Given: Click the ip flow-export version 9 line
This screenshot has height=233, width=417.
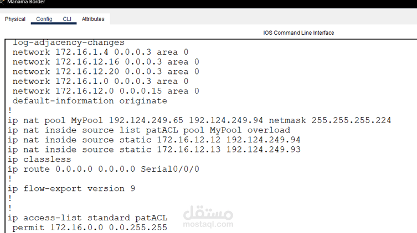Looking at the screenshot, I should [x=71, y=189].
